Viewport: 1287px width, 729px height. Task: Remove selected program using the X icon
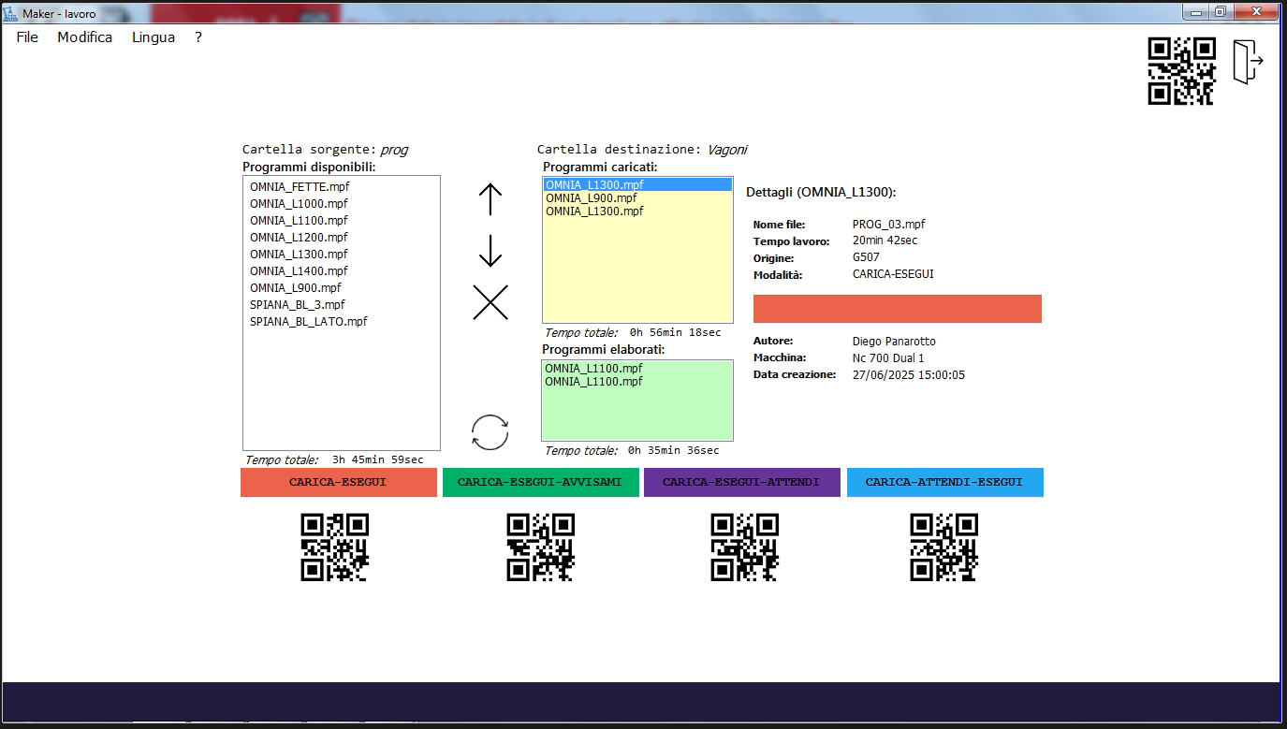[490, 302]
